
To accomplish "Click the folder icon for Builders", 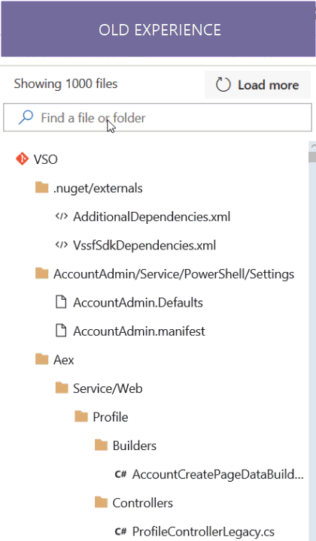I will pos(101,445).
